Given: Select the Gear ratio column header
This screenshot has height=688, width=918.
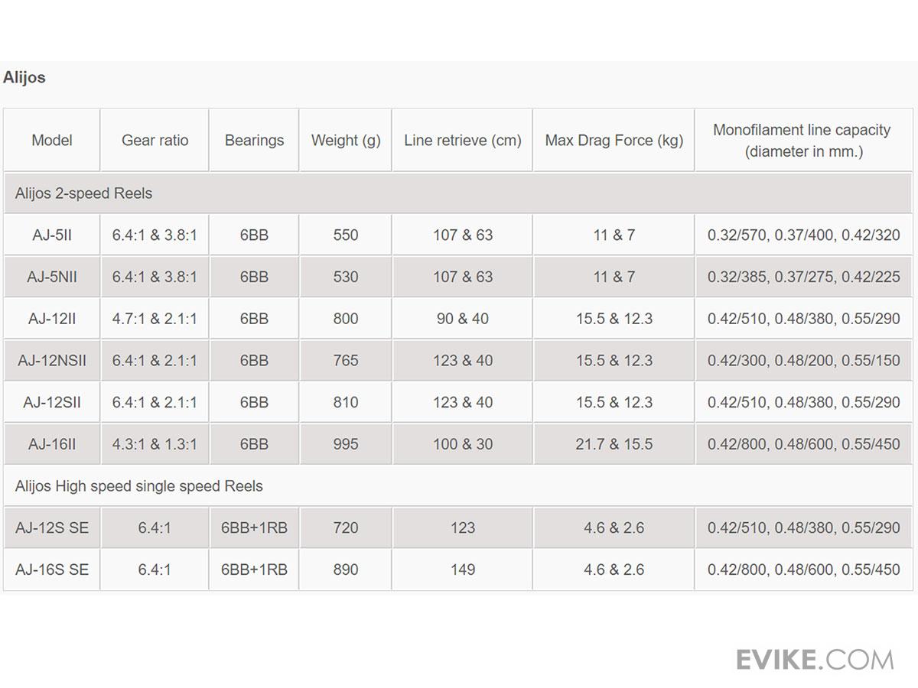Looking at the screenshot, I should point(155,140).
